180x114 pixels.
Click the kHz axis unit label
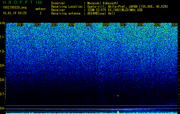coord(3,23)
